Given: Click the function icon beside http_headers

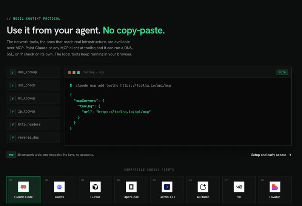Looking at the screenshot, I should click(13, 124).
